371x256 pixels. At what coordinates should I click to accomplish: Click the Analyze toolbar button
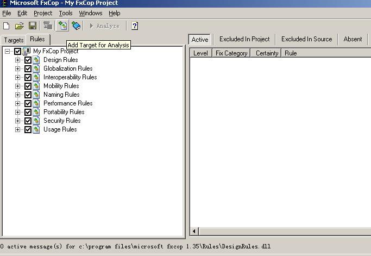pyautogui.click(x=105, y=26)
